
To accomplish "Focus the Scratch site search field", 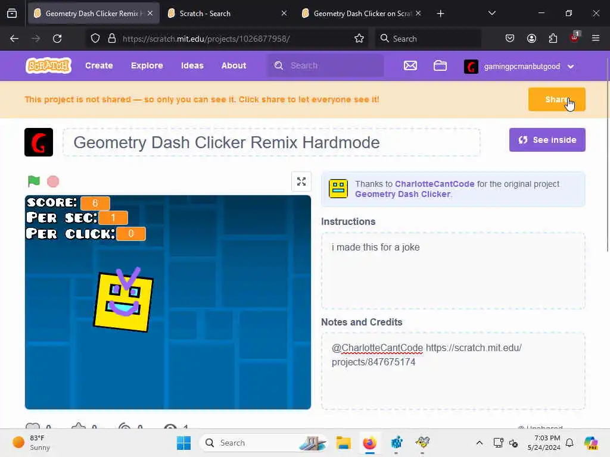I will tap(326, 65).
